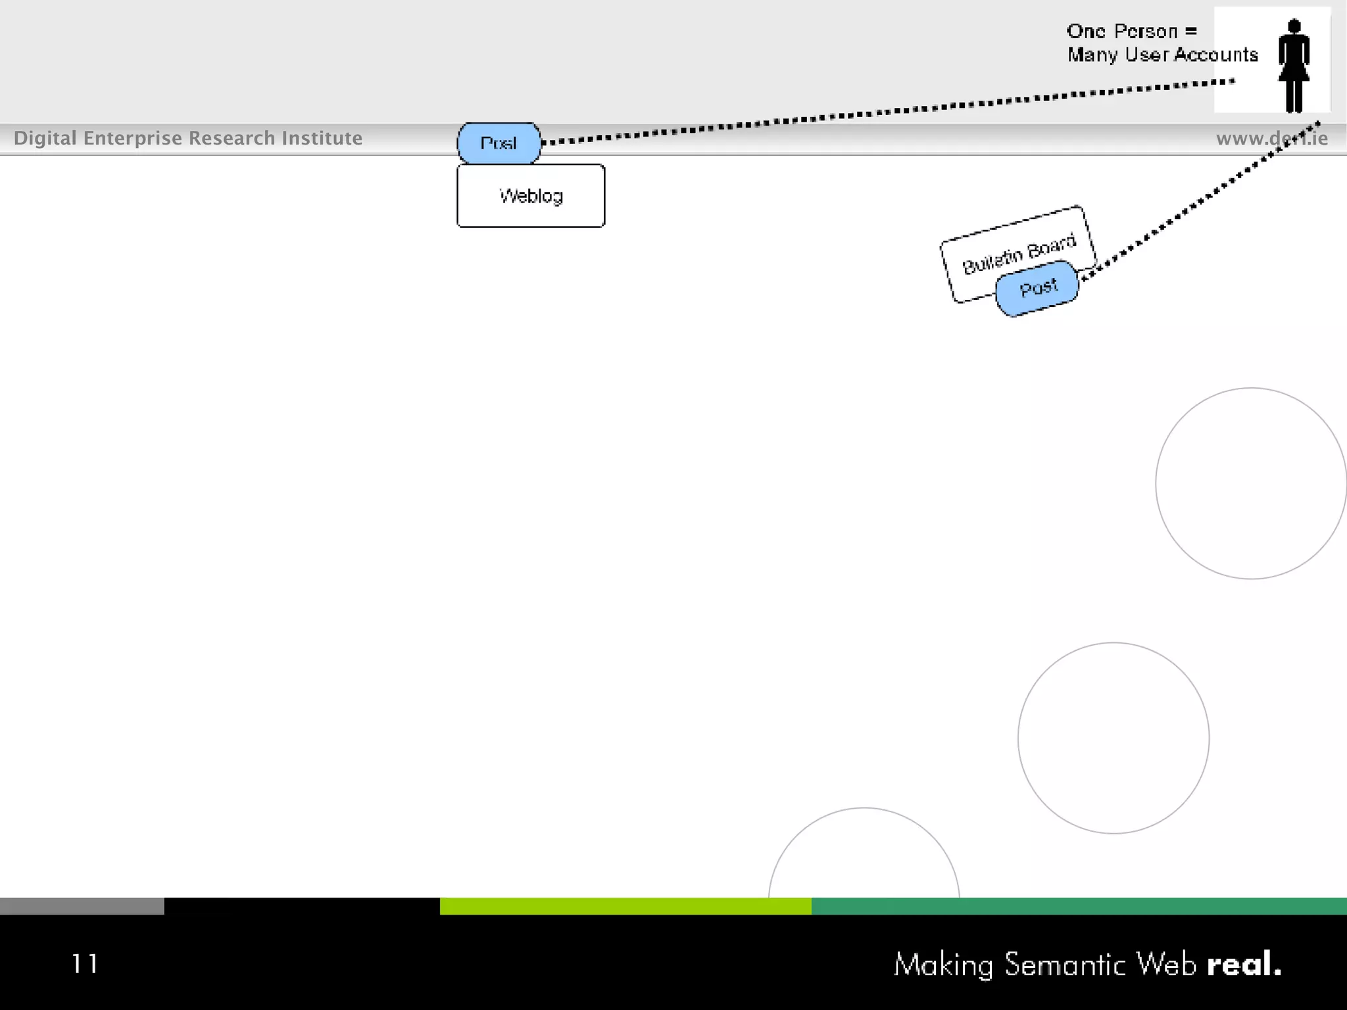1347x1010 pixels.
Task: Click the Weblog rectangle box
Action: (531, 196)
